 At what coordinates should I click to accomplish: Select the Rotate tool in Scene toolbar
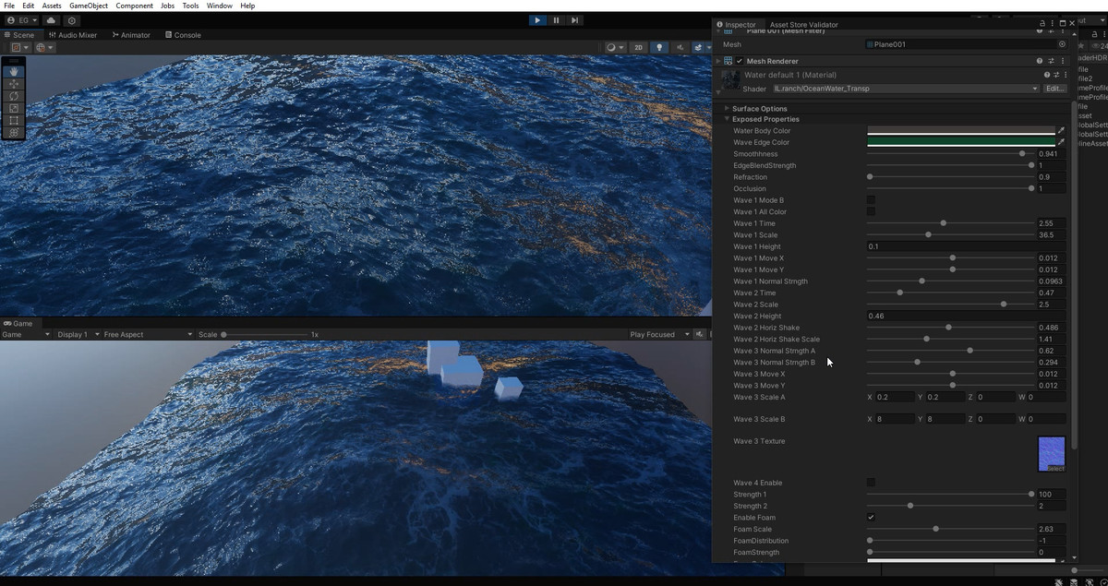14,96
